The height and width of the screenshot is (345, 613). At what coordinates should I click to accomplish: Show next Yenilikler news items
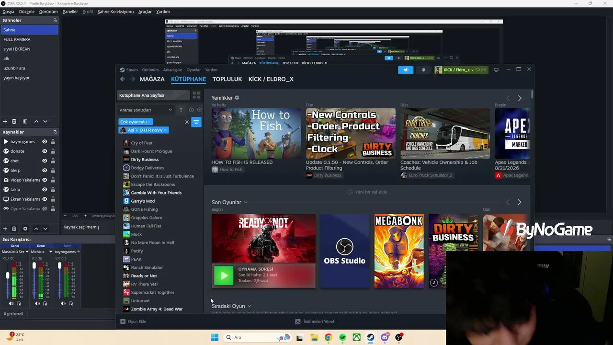coord(520,98)
